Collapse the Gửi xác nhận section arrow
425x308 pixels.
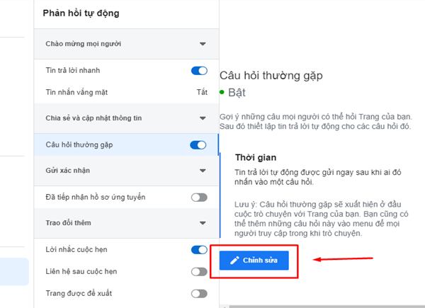(x=203, y=171)
